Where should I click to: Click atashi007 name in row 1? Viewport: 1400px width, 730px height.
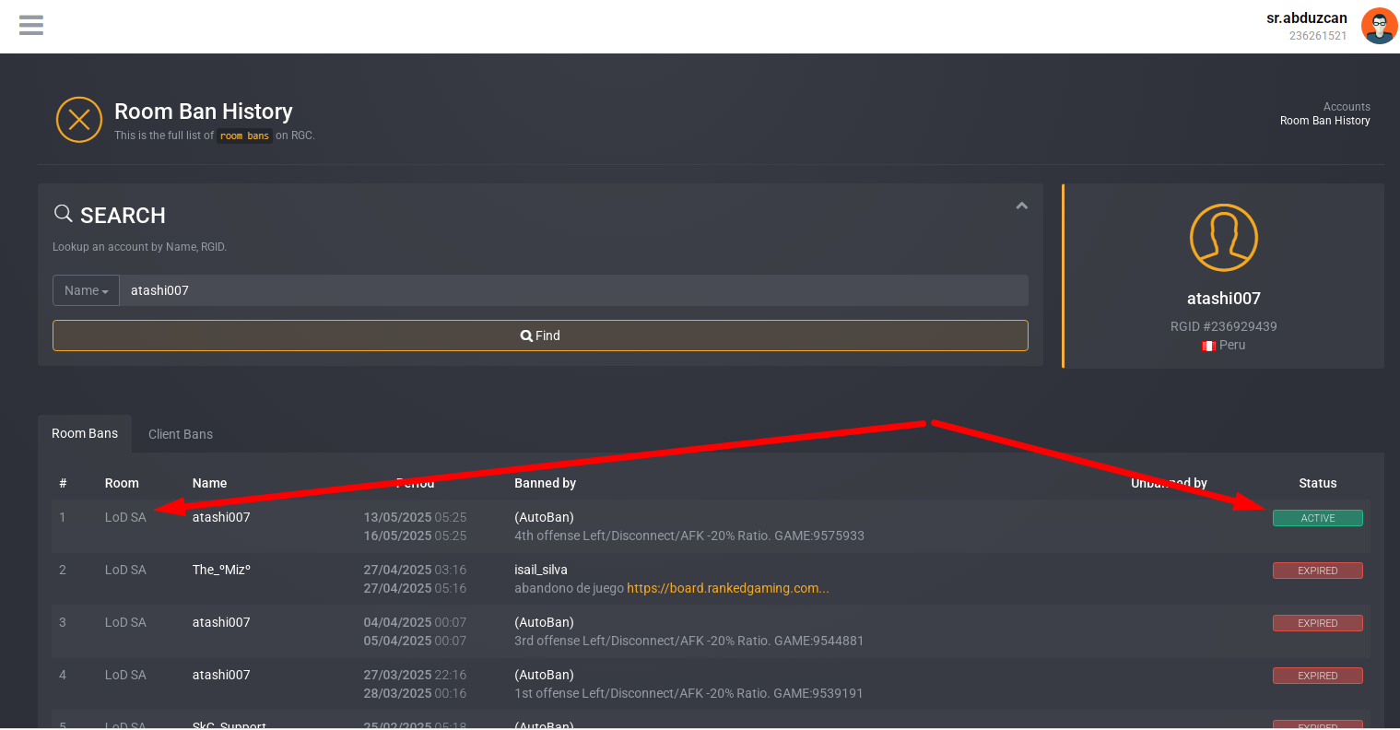point(221,517)
